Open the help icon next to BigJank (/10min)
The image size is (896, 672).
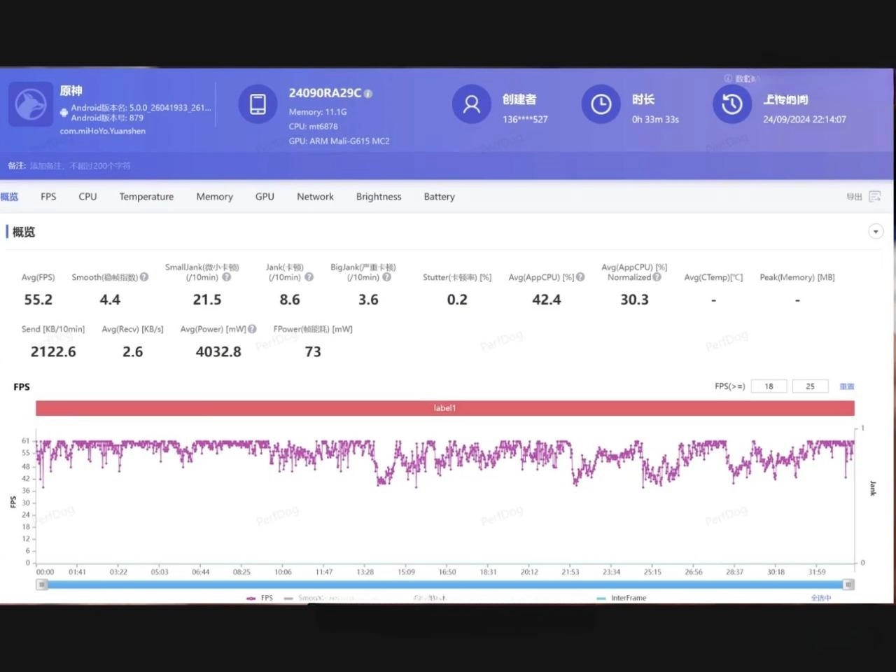[x=386, y=277]
